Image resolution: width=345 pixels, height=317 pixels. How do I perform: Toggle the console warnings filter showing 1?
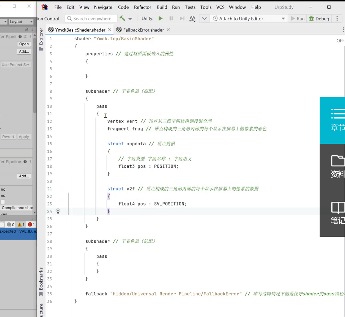pos(21,225)
